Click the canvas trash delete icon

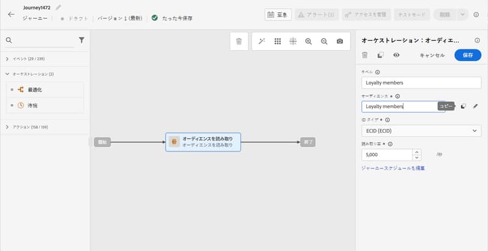point(239,42)
